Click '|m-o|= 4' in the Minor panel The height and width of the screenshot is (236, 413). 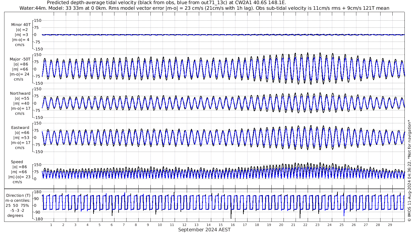pyautogui.click(x=21, y=40)
